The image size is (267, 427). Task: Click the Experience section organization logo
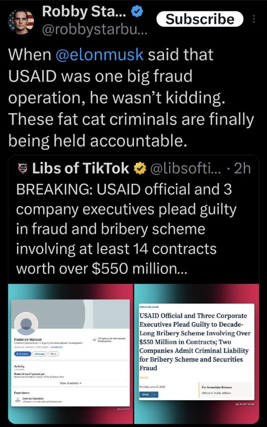coord(17,400)
